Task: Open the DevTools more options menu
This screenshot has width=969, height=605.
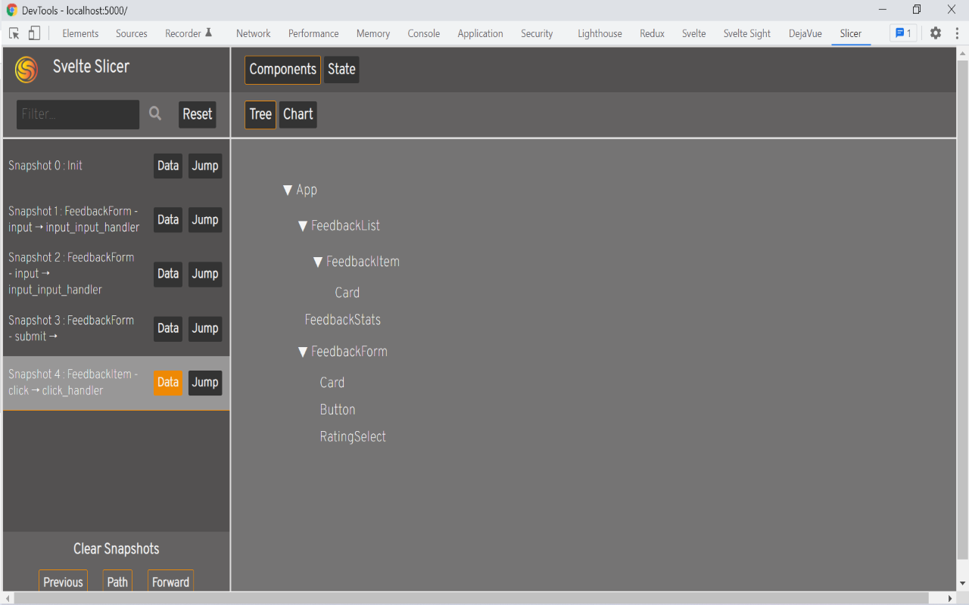Action: [x=957, y=33]
